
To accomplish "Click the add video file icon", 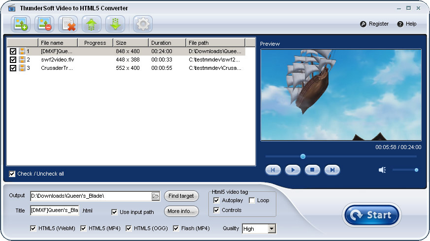I will (21, 23).
